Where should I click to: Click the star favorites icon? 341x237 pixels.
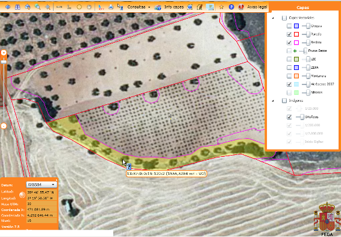click(221, 7)
